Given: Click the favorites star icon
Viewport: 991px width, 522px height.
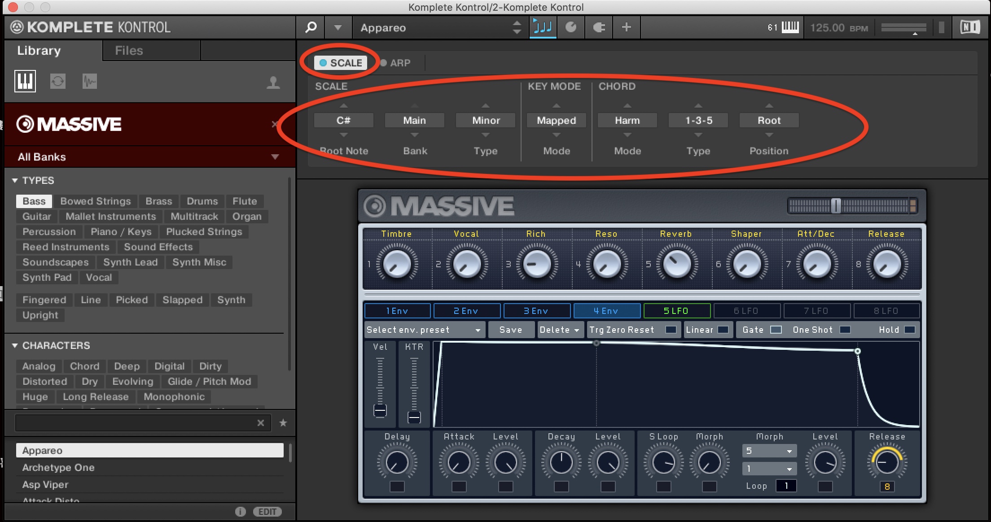Looking at the screenshot, I should (283, 423).
